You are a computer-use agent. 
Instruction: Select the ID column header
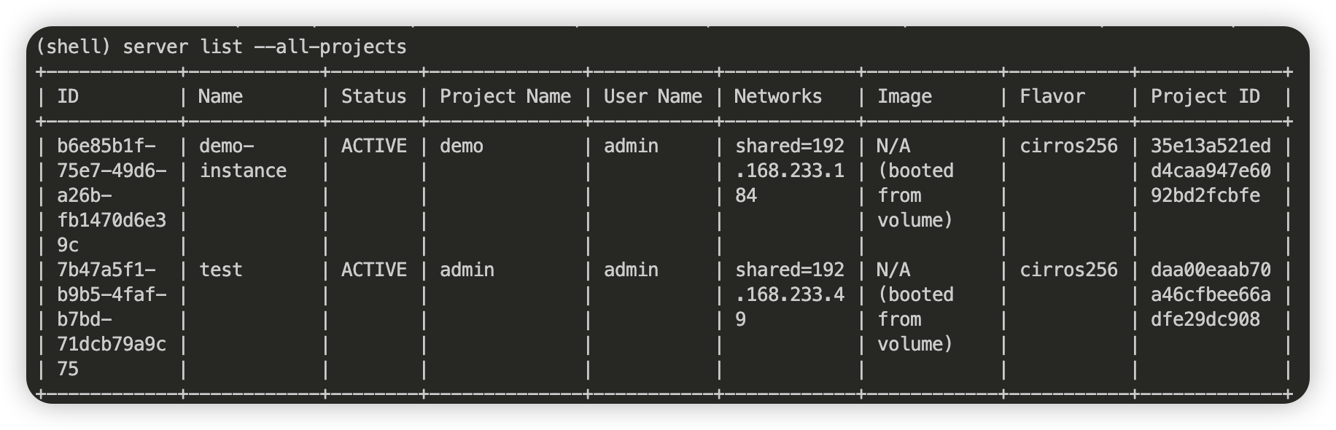click(x=68, y=96)
